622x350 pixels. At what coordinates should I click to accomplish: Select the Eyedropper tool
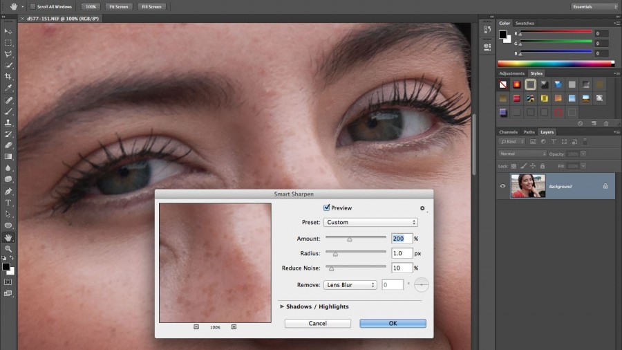[8, 88]
